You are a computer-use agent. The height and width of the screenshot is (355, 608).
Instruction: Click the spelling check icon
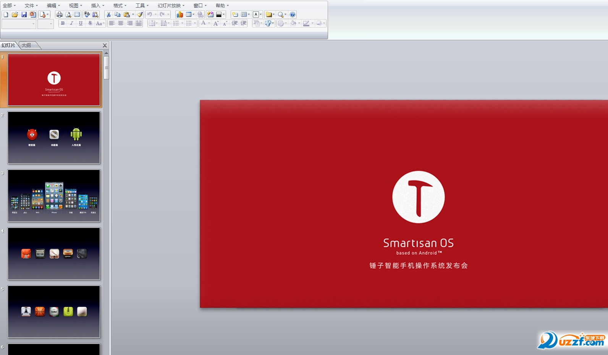tap(87, 15)
